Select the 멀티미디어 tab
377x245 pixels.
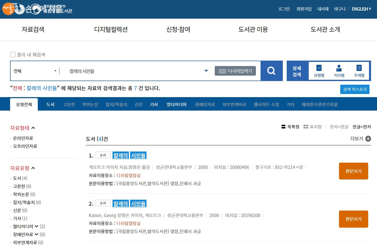pyautogui.click(x=176, y=104)
